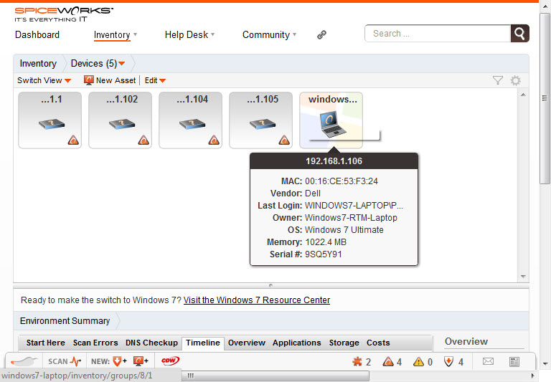Image resolution: width=551 pixels, height=382 pixels.
Task: Click the chili pepper icon in bottom bar
Action: [x=24, y=361]
